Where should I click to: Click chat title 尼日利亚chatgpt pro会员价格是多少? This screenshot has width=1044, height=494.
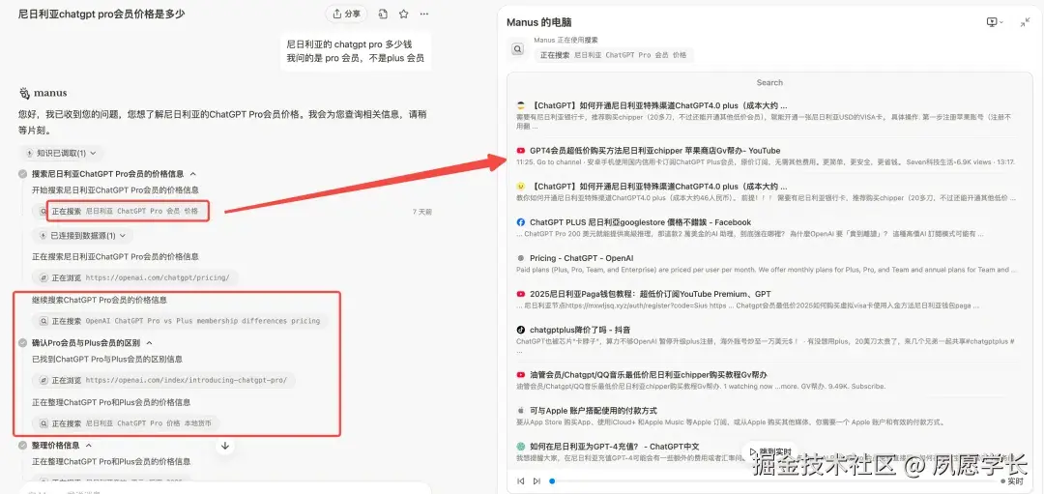(x=101, y=14)
